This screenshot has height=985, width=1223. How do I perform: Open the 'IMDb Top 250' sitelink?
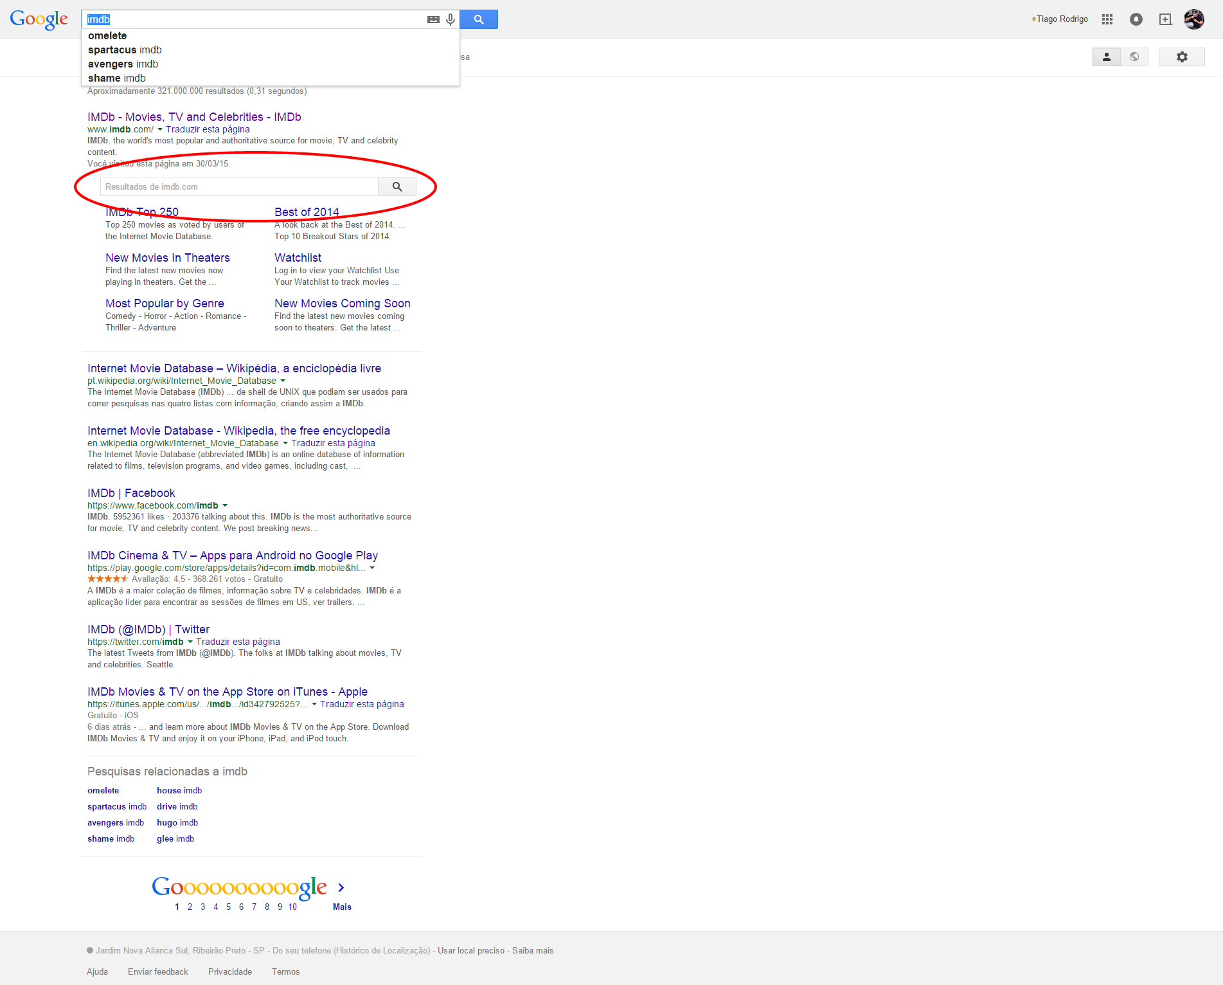[x=142, y=212]
